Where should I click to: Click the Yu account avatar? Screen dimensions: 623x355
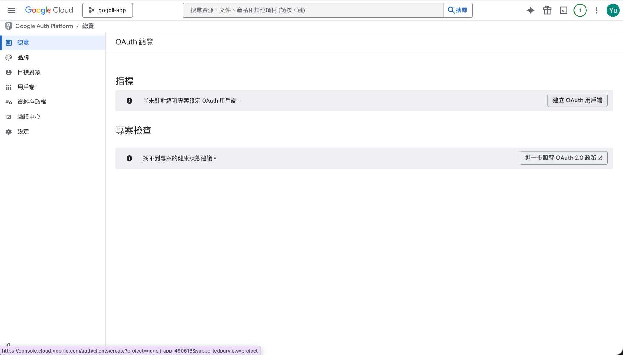click(613, 10)
